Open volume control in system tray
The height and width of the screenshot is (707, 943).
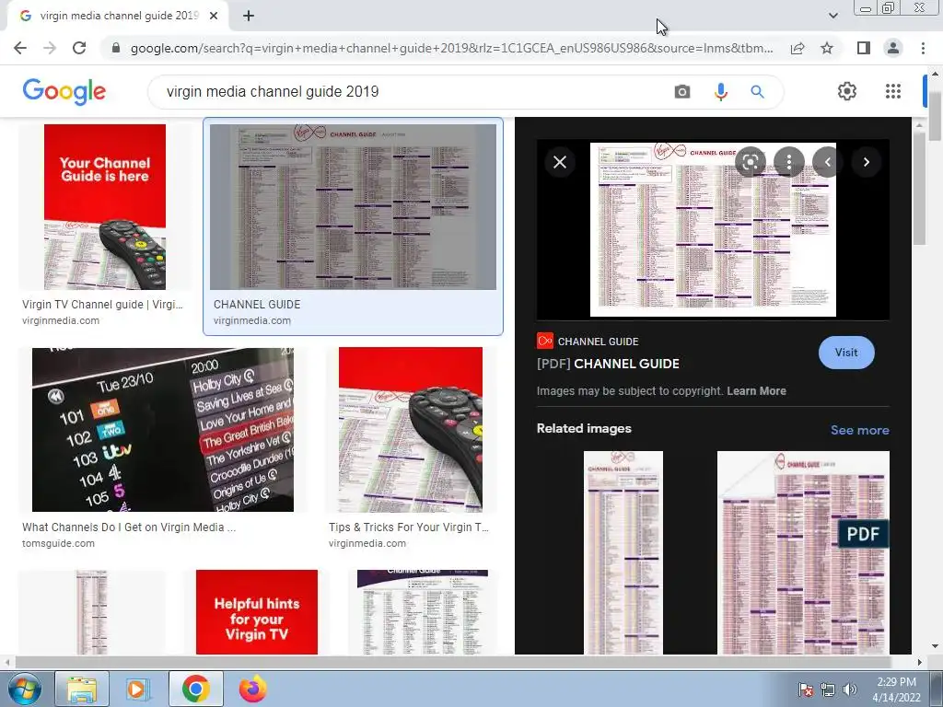[x=850, y=690]
